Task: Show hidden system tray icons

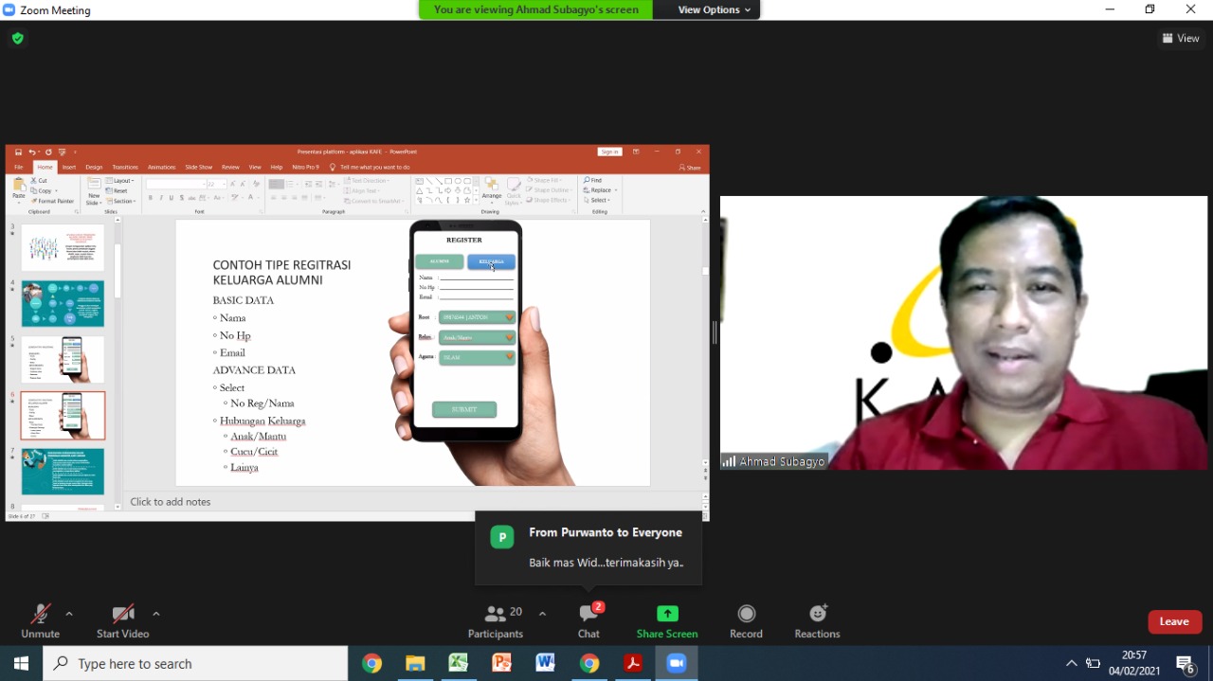Action: 1072,663
